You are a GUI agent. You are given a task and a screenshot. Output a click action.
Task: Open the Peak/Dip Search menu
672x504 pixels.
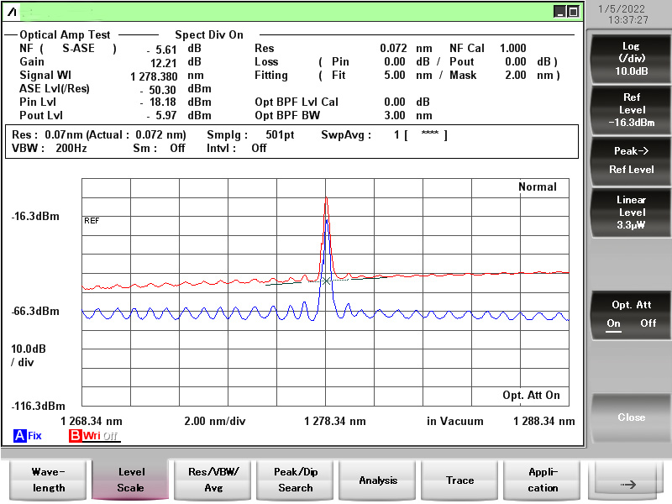[x=296, y=480]
